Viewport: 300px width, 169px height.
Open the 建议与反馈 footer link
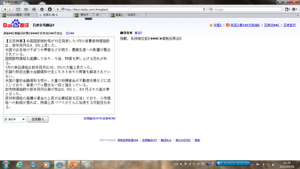183,140
